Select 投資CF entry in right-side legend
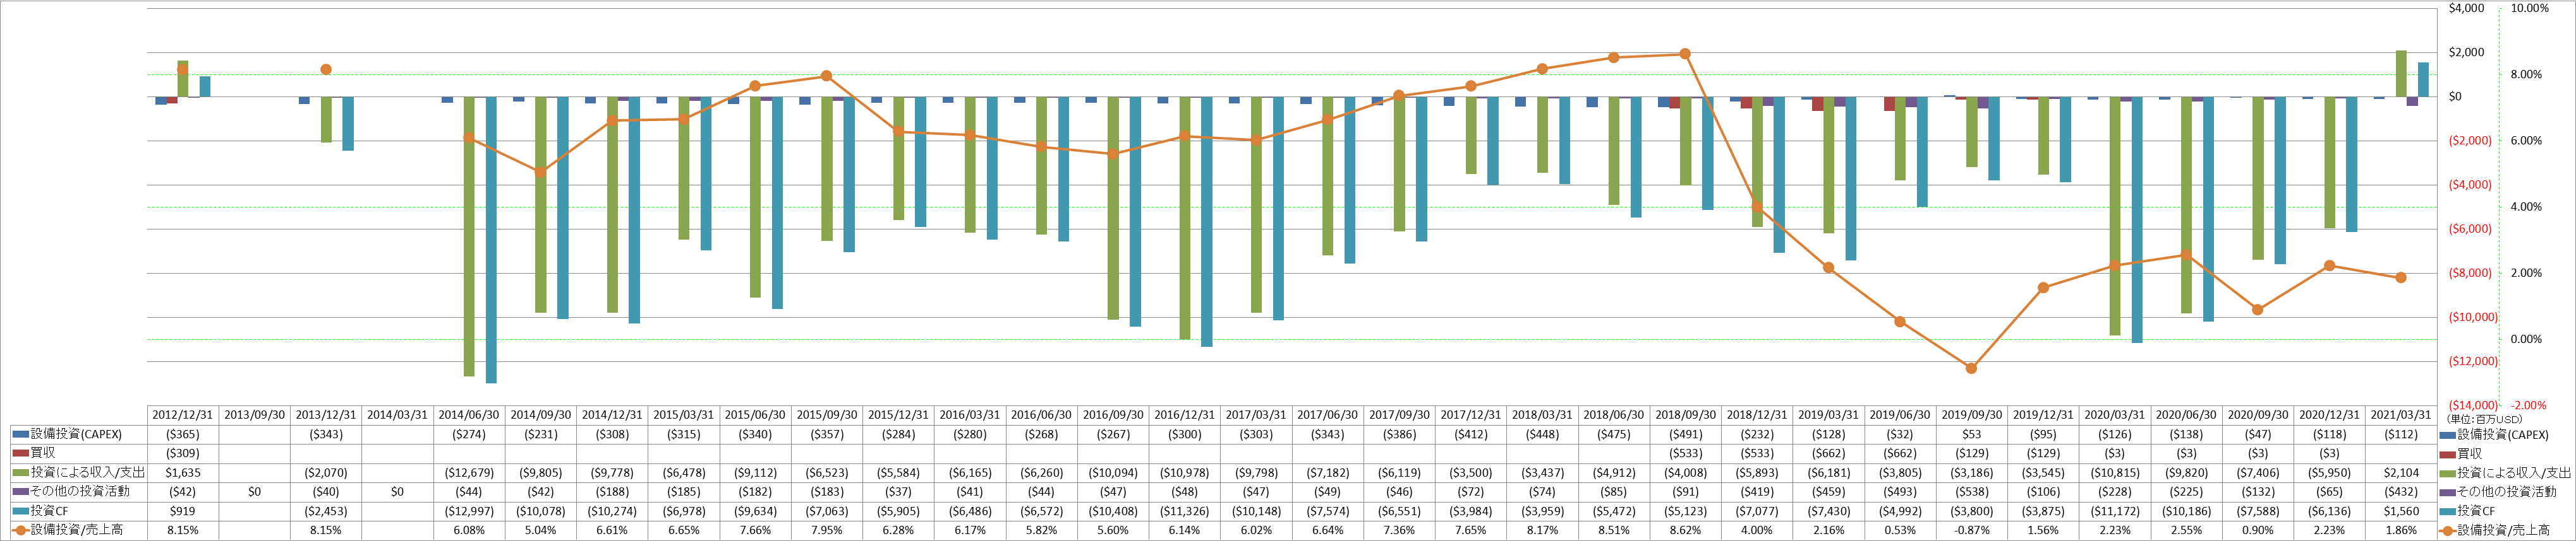Screen dimensions: 2576x541 click(2467, 510)
